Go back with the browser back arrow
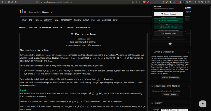Screen dimensions: 211x111 tap(2, 2)
